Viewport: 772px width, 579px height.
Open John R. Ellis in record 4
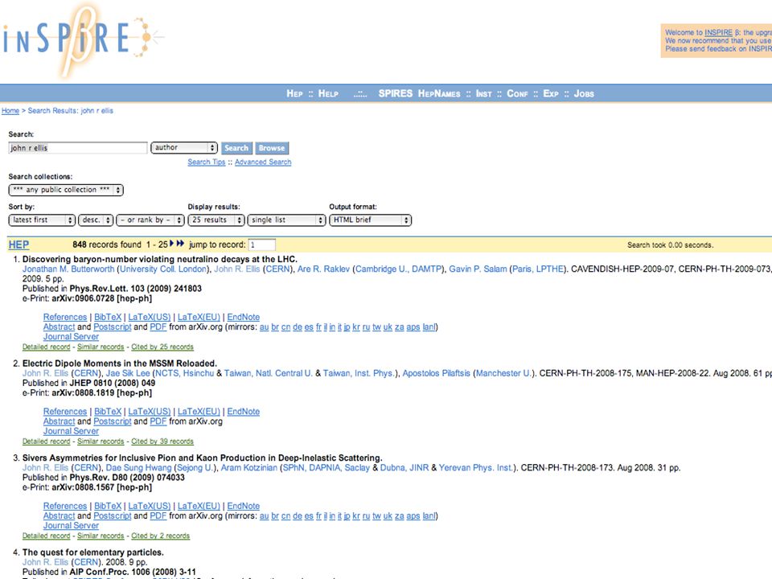coord(45,562)
